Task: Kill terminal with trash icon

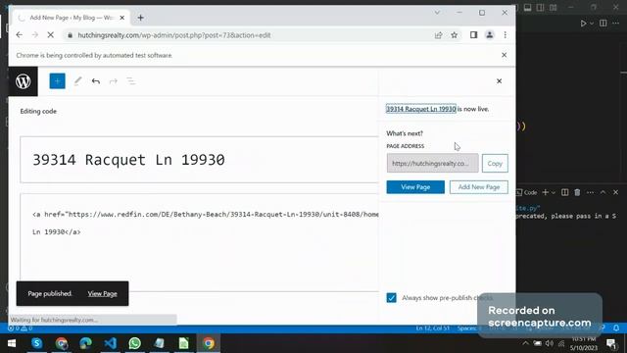Action: click(577, 192)
